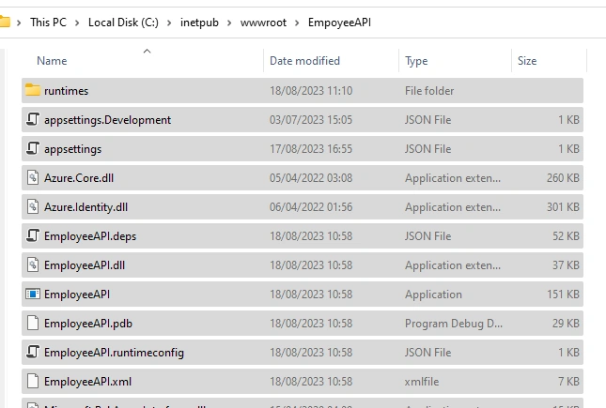Click the appsettings JSON file icon
The image size is (606, 408).
pos(33,148)
